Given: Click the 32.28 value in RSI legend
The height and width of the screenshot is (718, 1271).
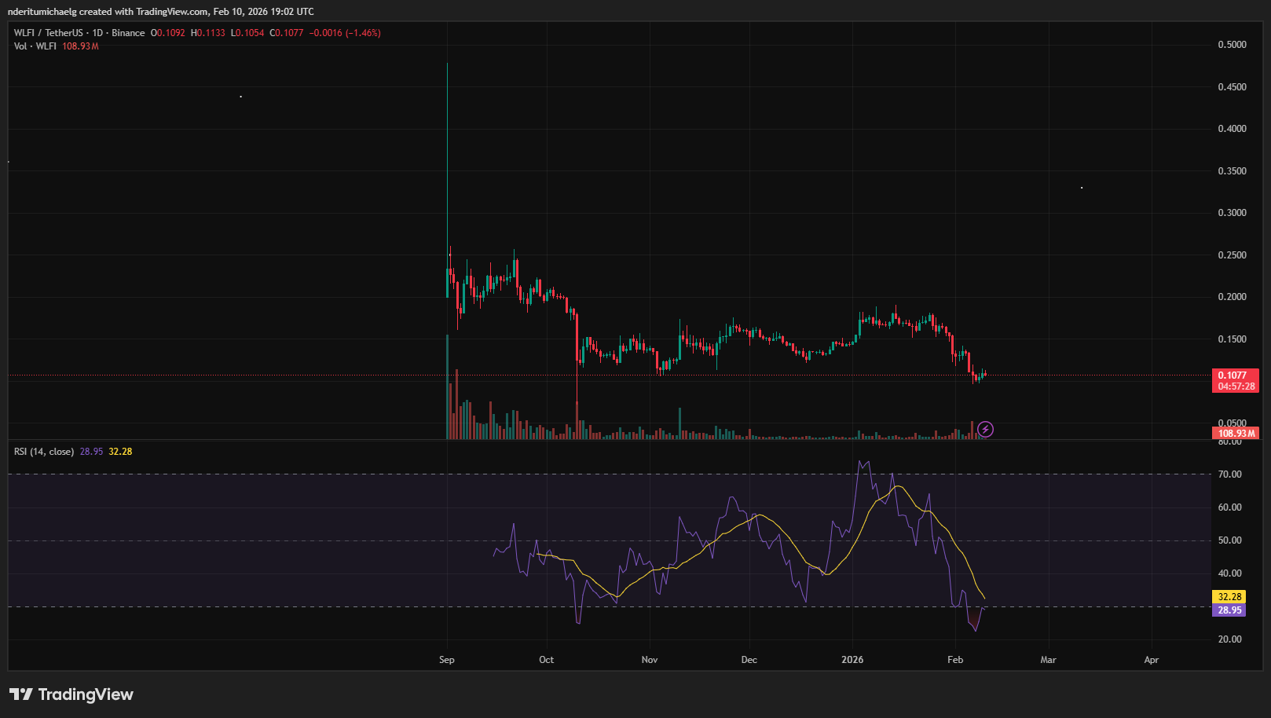Looking at the screenshot, I should [120, 452].
